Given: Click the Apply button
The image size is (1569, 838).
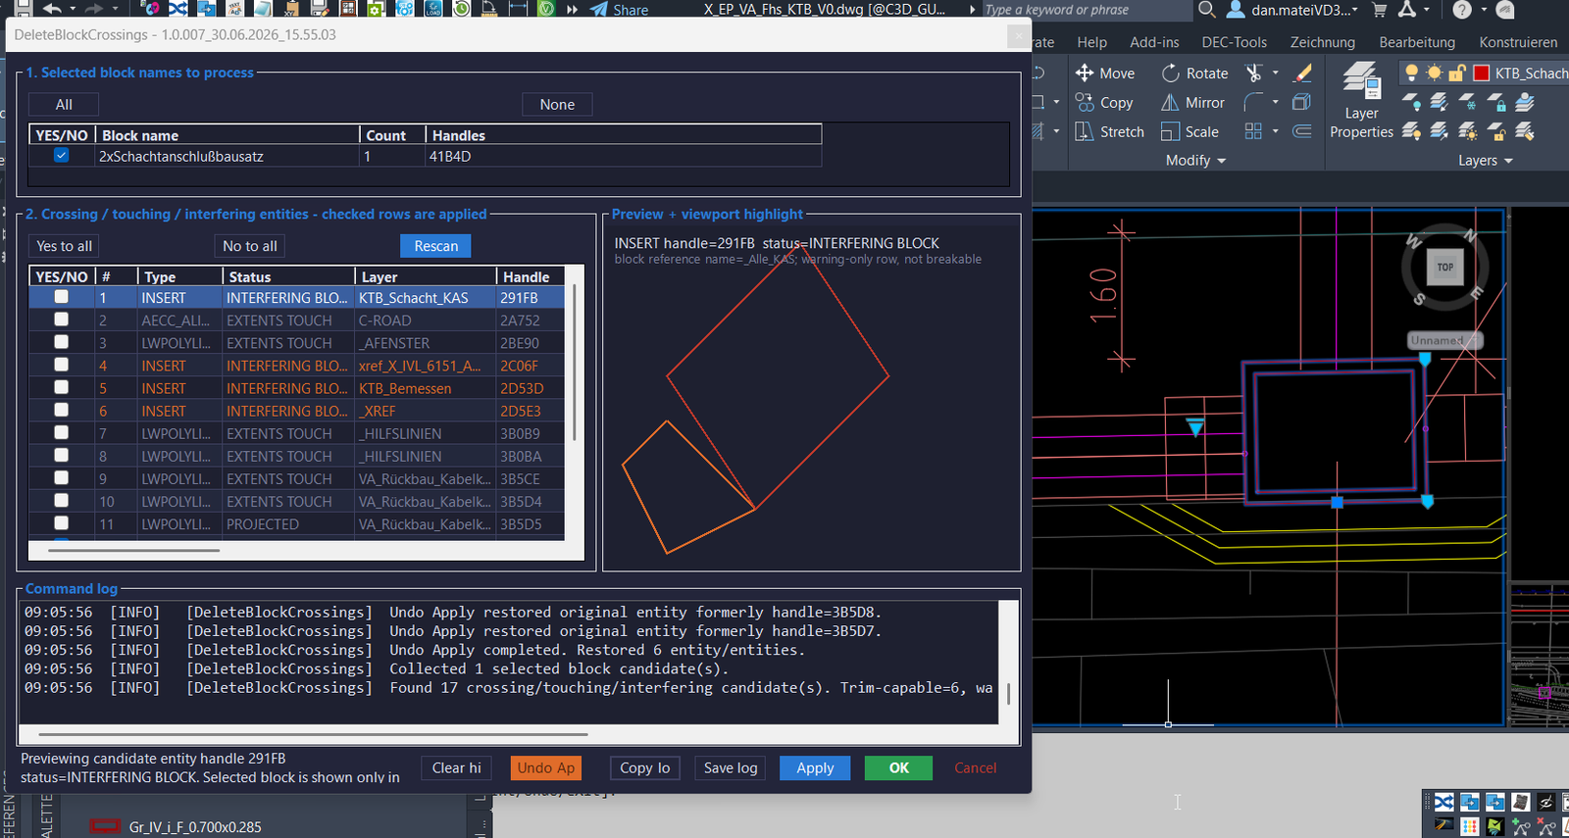Looking at the screenshot, I should (815, 768).
